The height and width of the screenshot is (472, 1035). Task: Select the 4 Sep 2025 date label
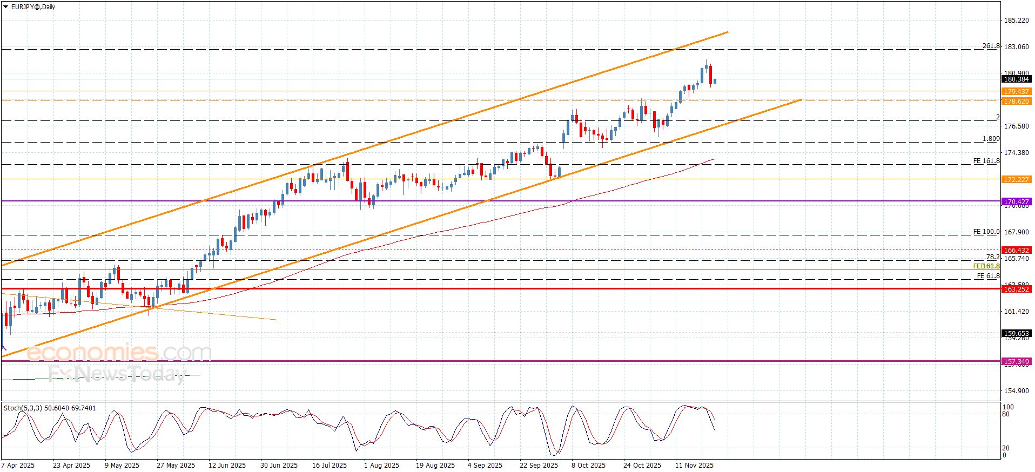click(485, 466)
